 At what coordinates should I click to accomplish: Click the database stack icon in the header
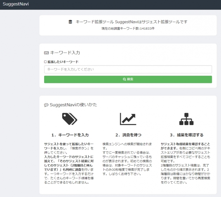pyautogui.click(x=70, y=22)
